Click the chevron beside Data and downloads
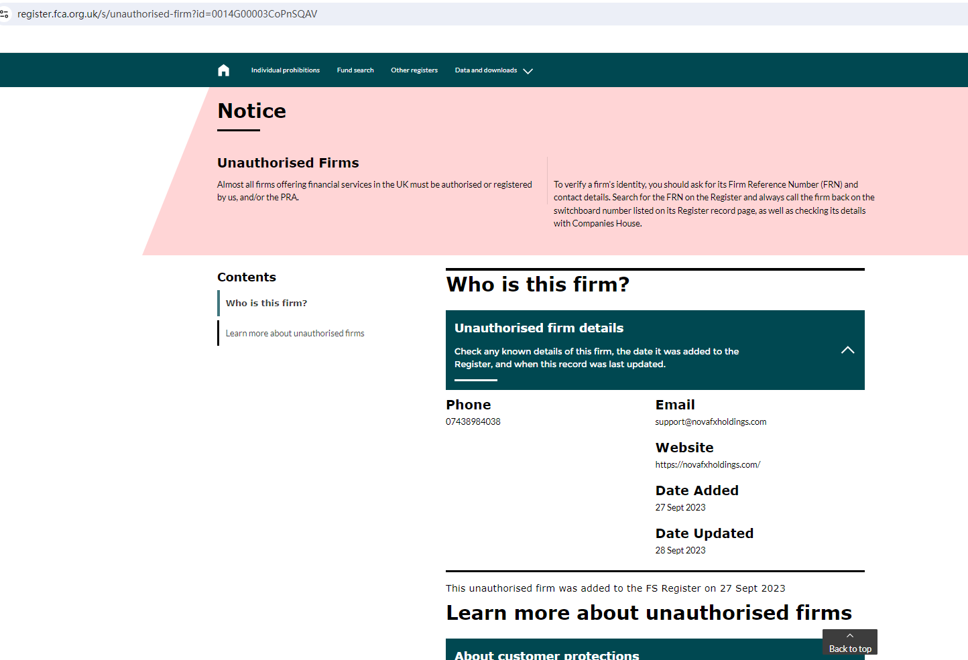Viewport: 968px width, 660px height. pos(528,71)
